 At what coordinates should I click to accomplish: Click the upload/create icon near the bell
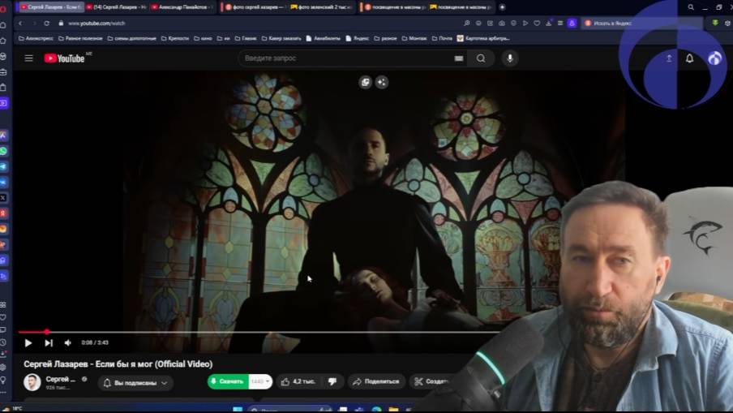coord(669,58)
